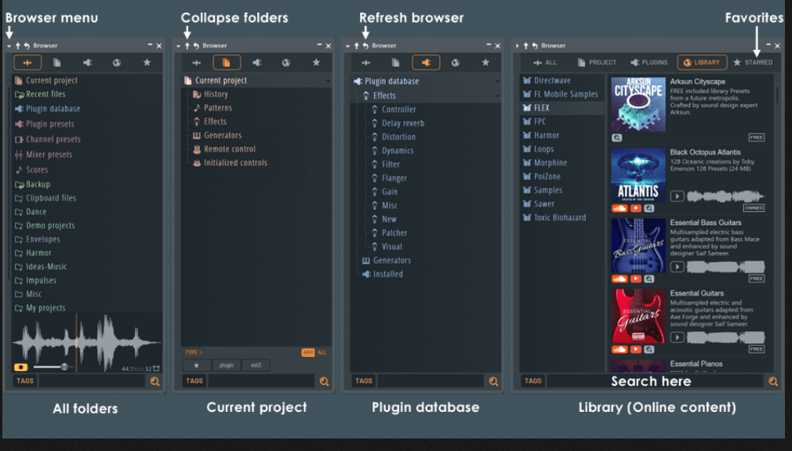Screen dimensions: 792x451
Task: Open FL Mobile Samples library folder
Action: [x=561, y=94]
